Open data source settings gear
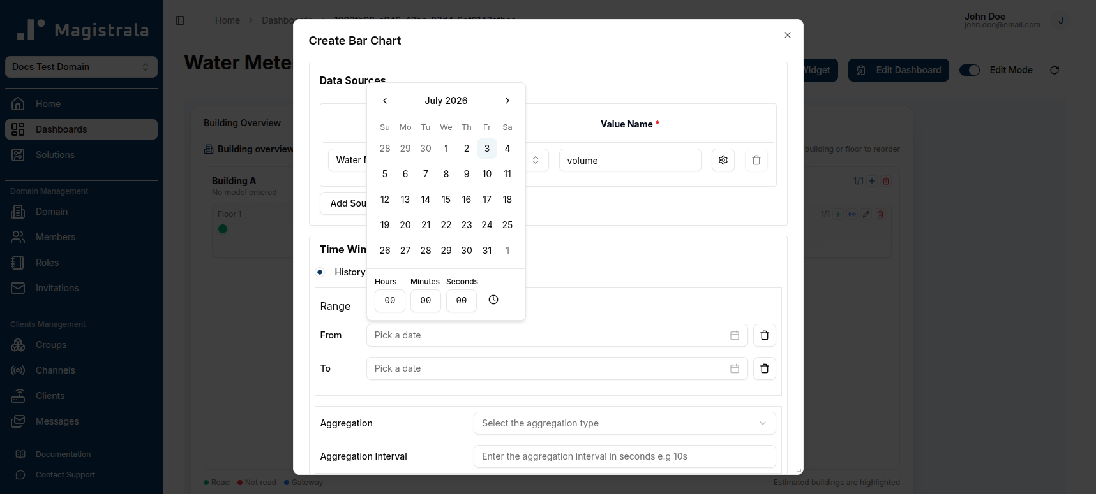Viewport: 1096px width, 494px height. [723, 160]
